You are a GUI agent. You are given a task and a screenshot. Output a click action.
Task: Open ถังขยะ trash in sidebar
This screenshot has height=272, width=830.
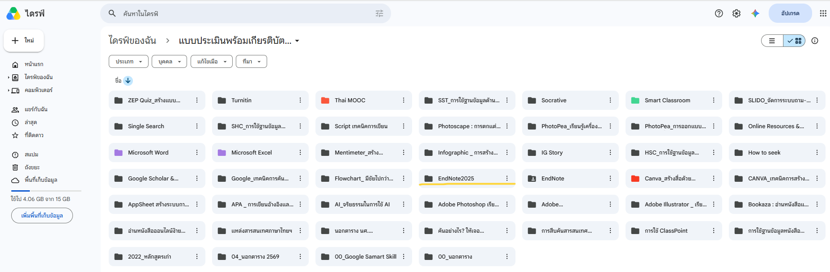(32, 167)
